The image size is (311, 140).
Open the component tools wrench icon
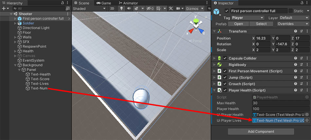coord(171,9)
